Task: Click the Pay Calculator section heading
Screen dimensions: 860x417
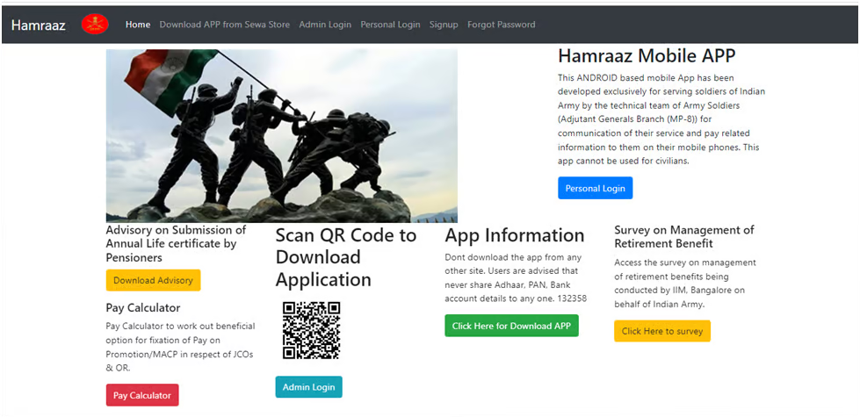Action: coord(143,307)
